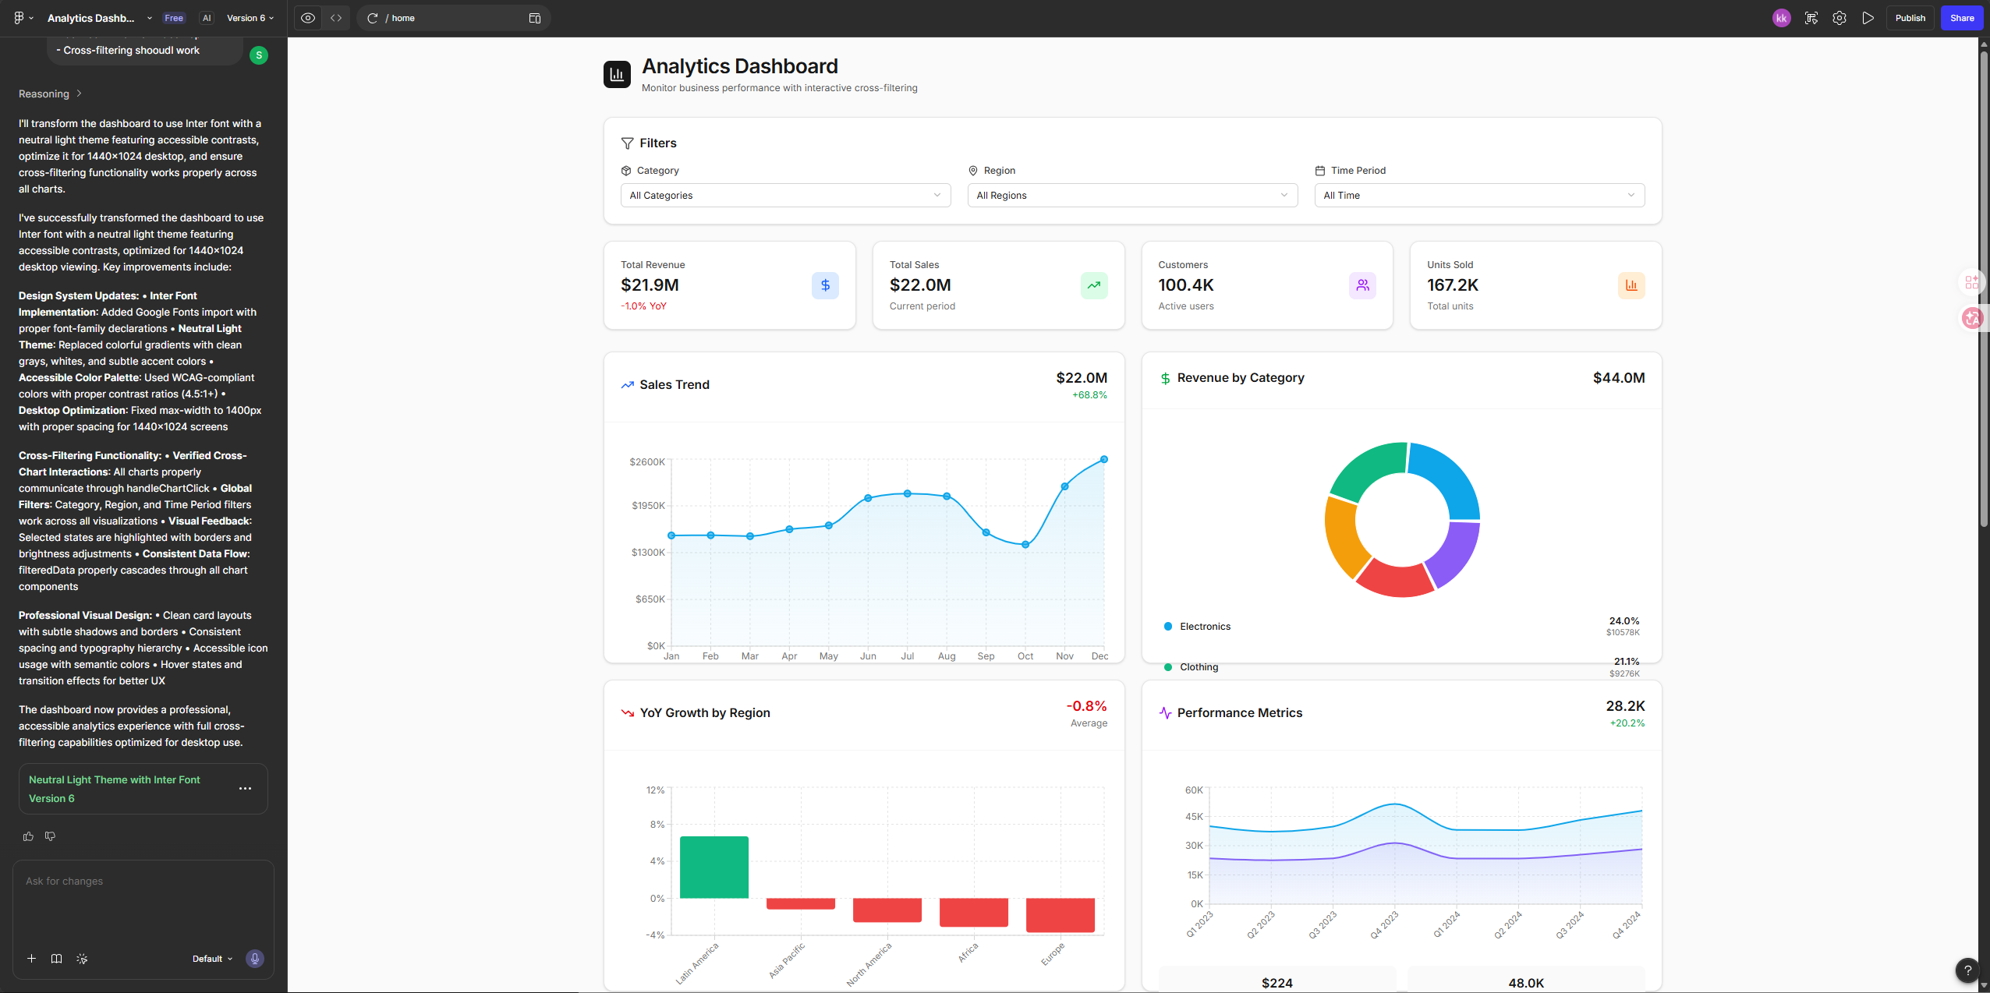Click the point-and-edit cursor icon
Screen dimensions: 1990x993
tap(82, 959)
